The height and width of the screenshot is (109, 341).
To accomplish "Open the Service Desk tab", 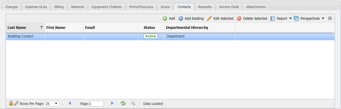I will pyautogui.click(x=229, y=7).
